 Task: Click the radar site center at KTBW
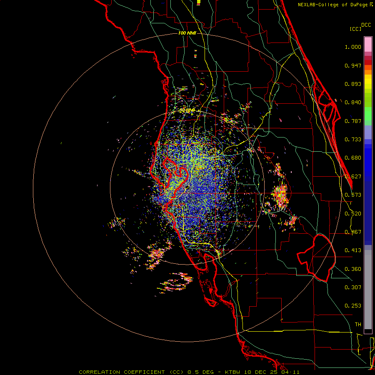pos(187,187)
